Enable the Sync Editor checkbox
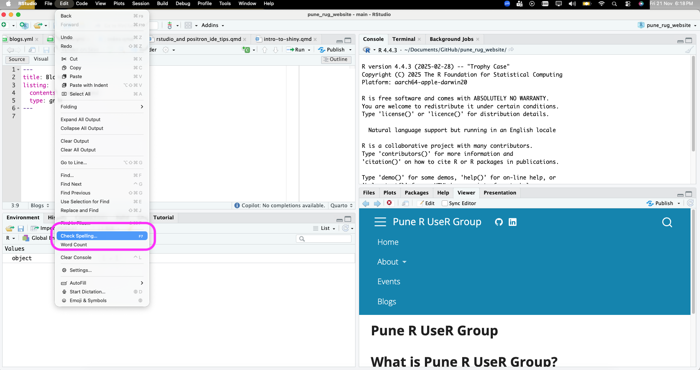 click(x=445, y=203)
